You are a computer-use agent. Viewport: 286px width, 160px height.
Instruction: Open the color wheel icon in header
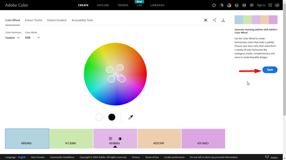coord(229,5)
